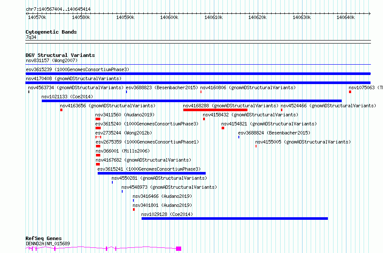The height and width of the screenshot is (253, 383).
Task: Click the RefSeq Genes track title
Action: click(43, 238)
